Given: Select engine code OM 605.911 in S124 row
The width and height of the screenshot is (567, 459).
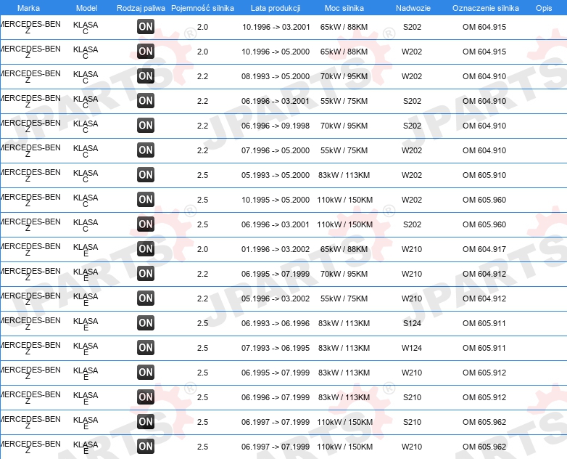Looking at the screenshot, I should tap(484, 323).
